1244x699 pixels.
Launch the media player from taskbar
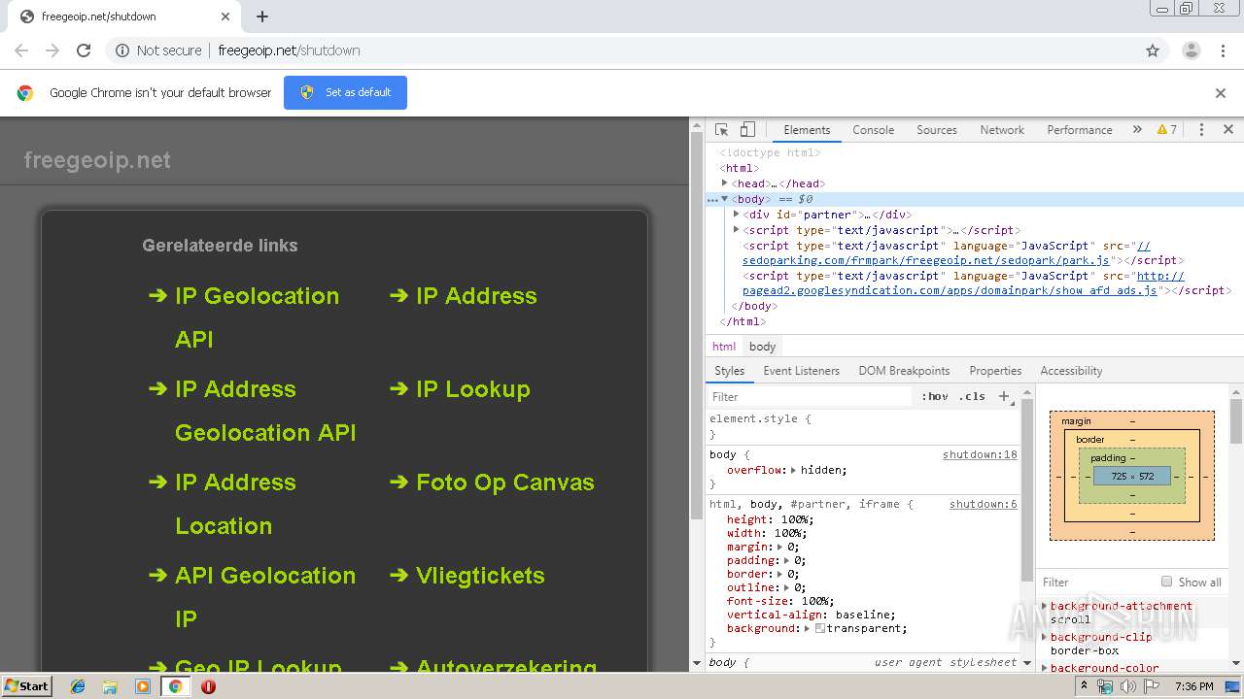coord(143,686)
